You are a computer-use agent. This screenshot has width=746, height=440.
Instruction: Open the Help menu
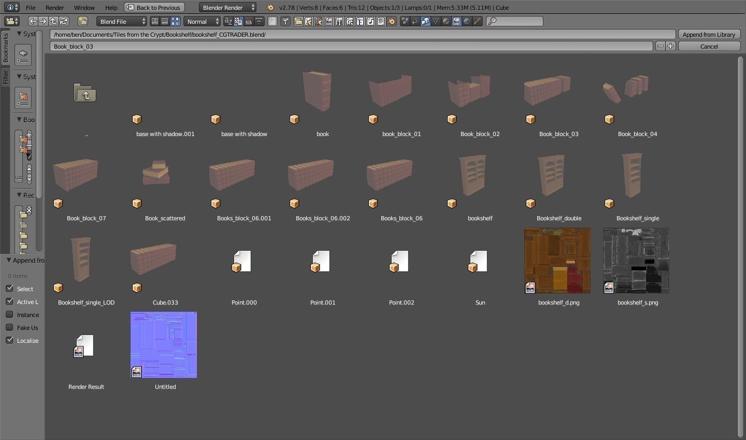point(111,7)
